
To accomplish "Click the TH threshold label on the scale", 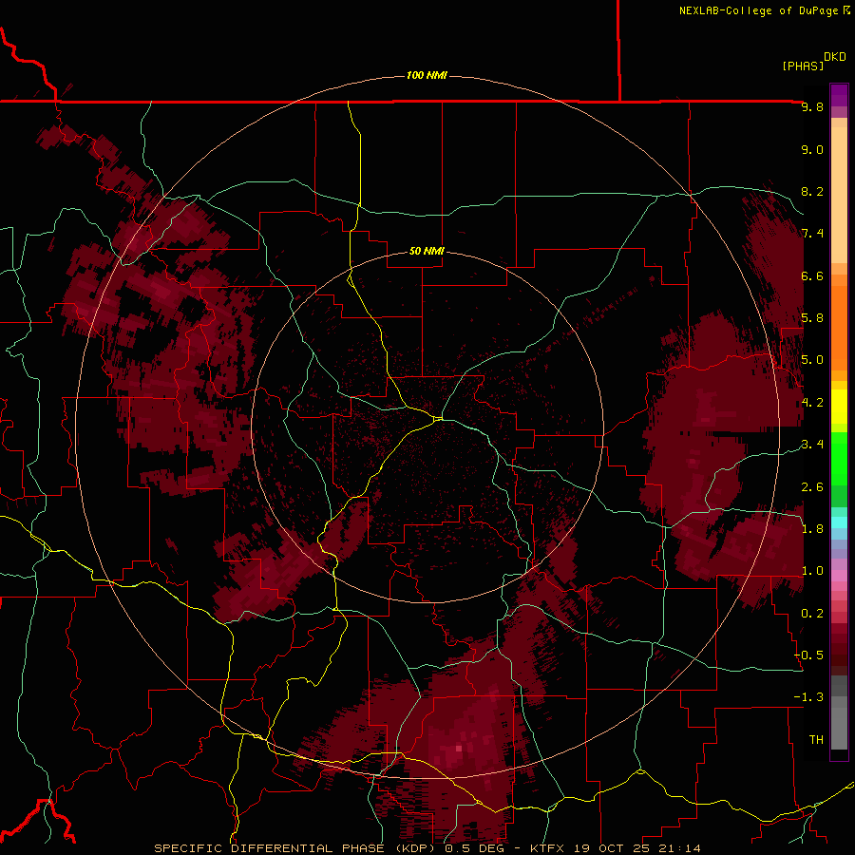I will click(816, 740).
